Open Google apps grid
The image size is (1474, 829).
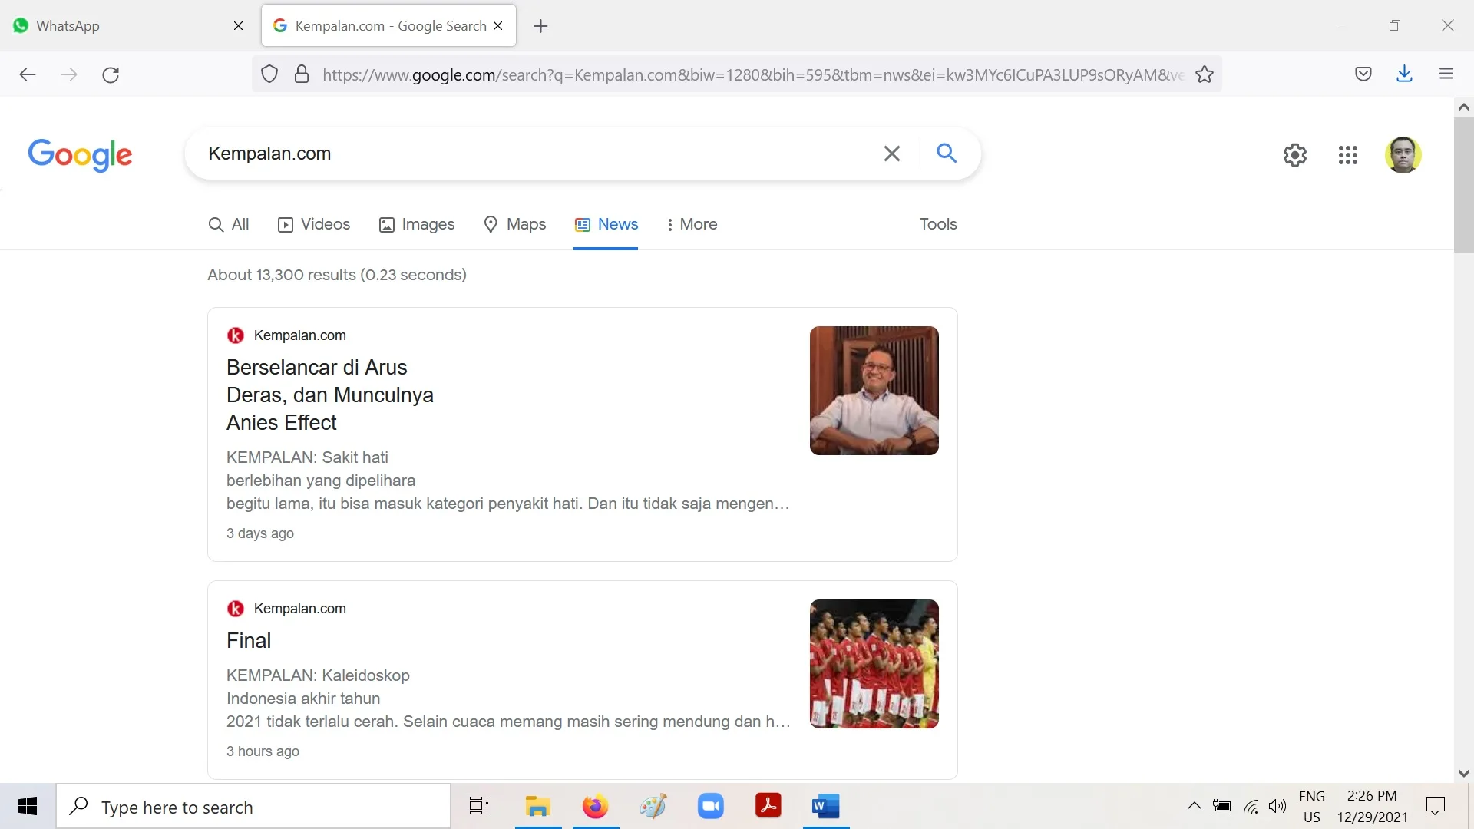coord(1347,155)
